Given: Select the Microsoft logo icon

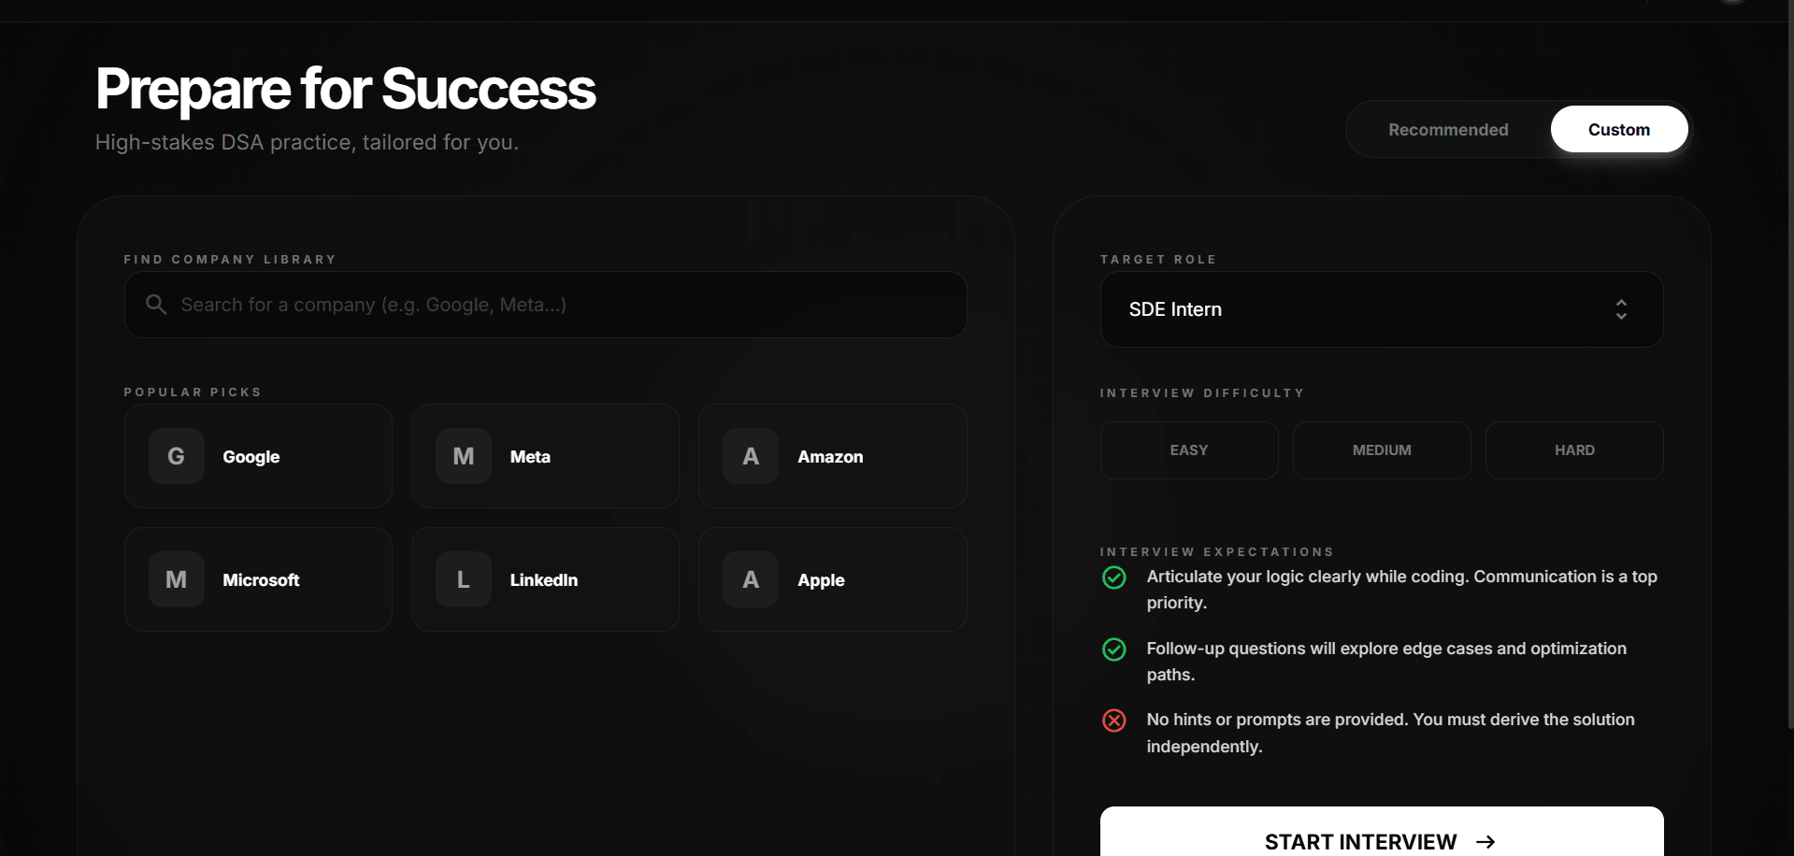Looking at the screenshot, I should [x=176, y=579].
